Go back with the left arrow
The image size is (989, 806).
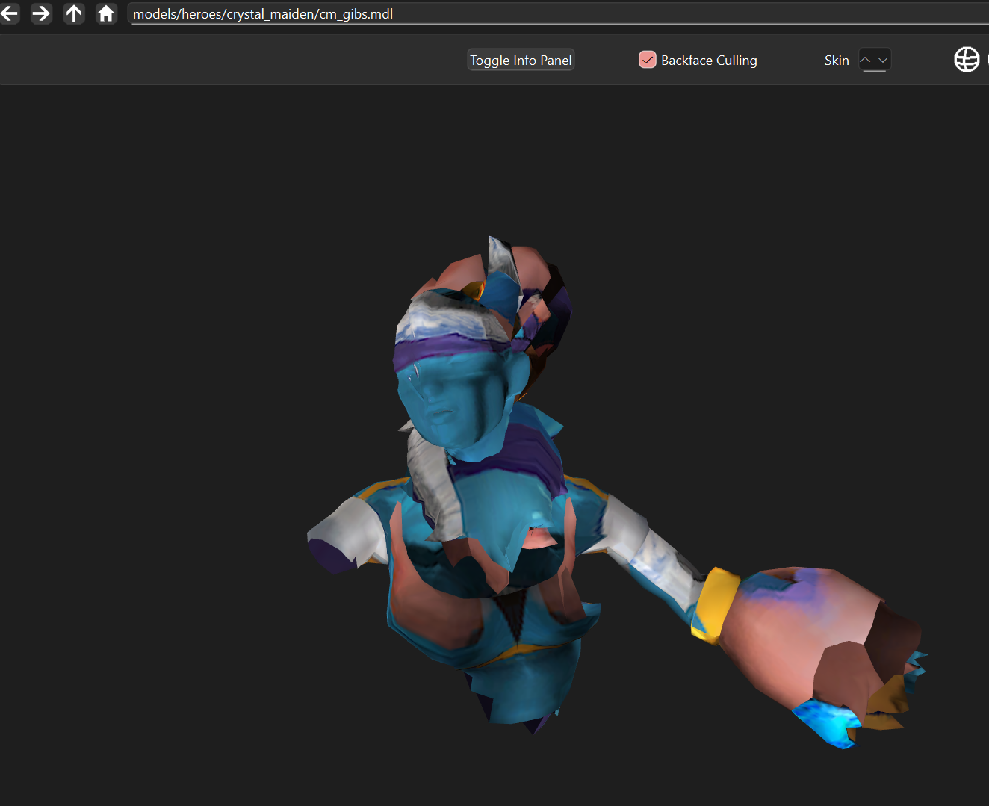(x=9, y=13)
